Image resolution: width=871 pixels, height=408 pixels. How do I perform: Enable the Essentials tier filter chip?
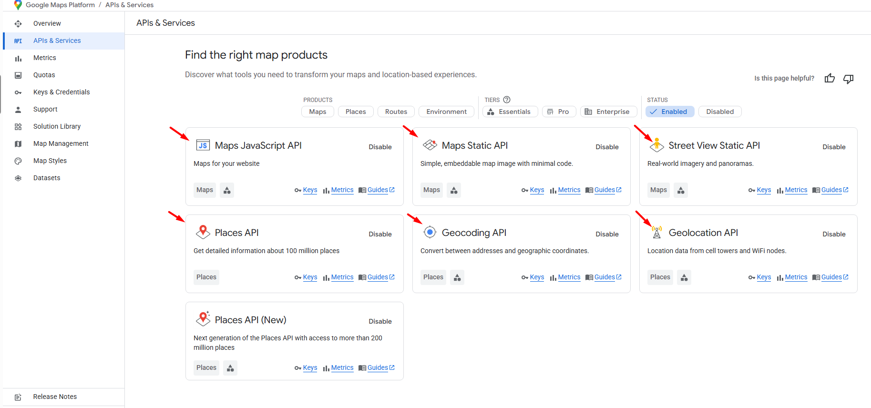(x=510, y=112)
